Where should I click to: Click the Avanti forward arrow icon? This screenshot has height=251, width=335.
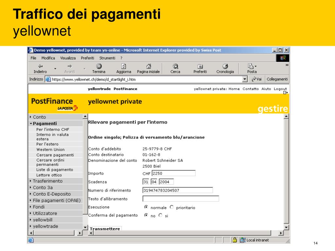(x=70, y=66)
